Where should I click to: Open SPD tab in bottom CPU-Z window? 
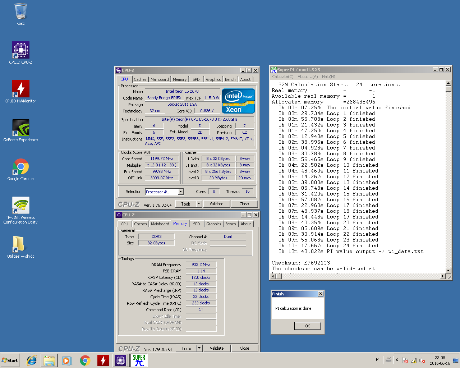[x=197, y=224]
